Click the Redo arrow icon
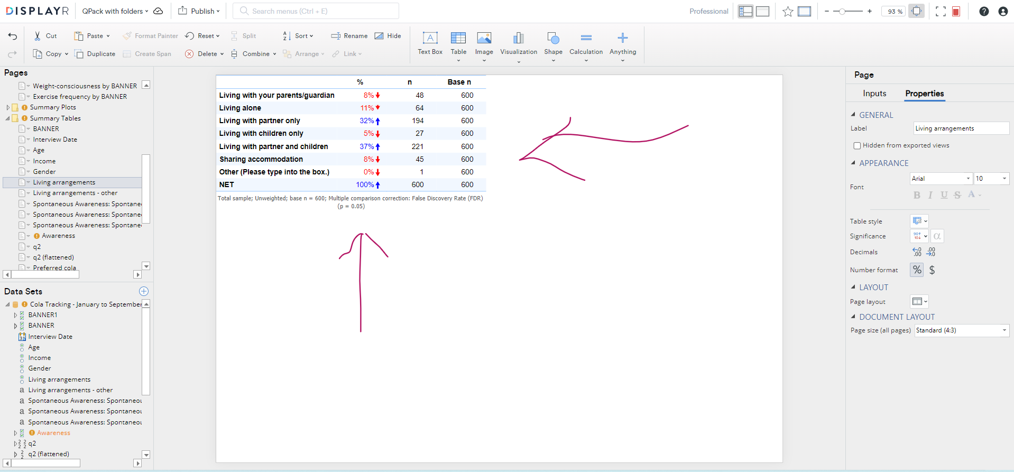Image resolution: width=1014 pixels, height=472 pixels. coord(13,54)
